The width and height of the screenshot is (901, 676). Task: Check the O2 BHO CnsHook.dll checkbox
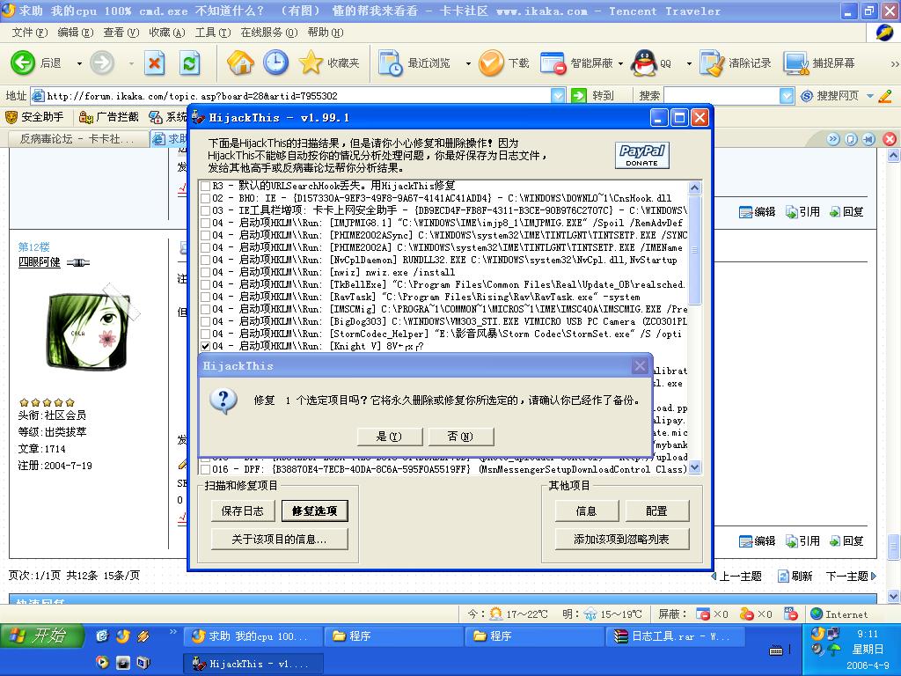(204, 198)
